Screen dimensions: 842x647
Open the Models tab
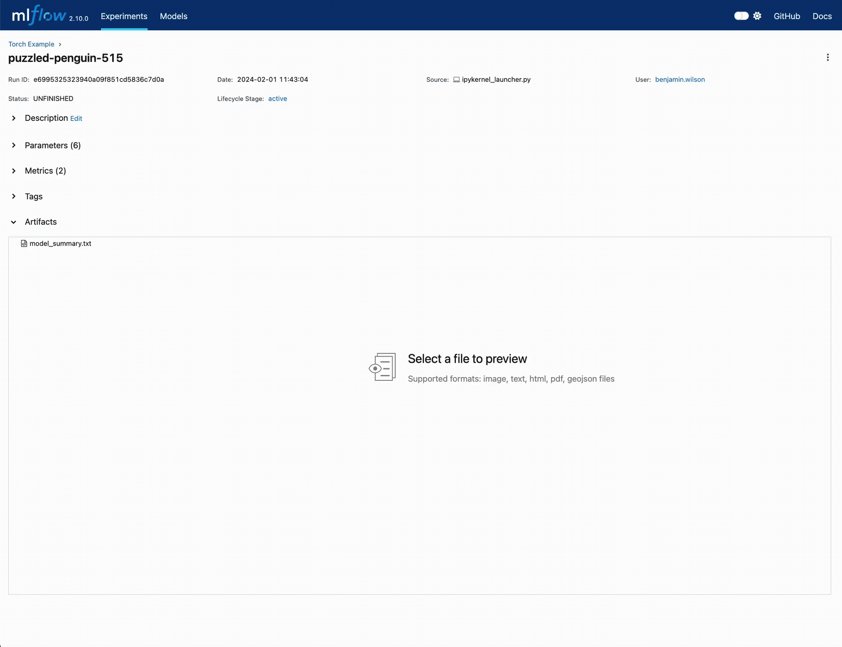click(173, 16)
